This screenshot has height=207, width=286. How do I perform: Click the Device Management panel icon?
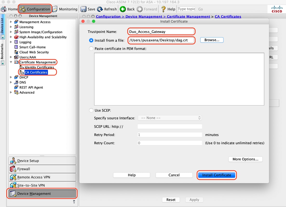[x=13, y=194]
